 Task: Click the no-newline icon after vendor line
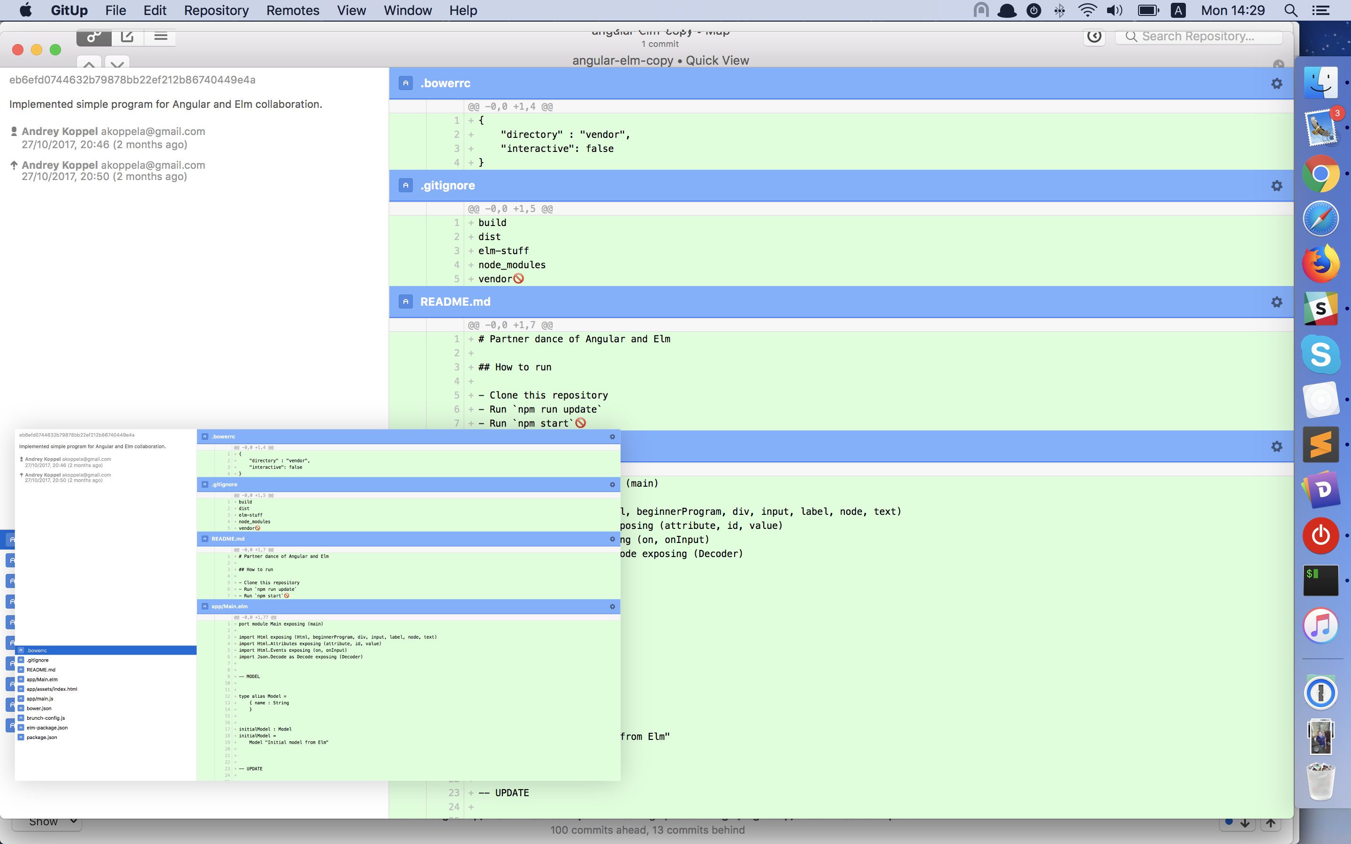(519, 278)
